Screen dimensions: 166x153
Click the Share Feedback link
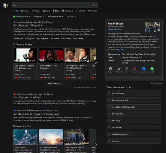[x=157, y=83]
